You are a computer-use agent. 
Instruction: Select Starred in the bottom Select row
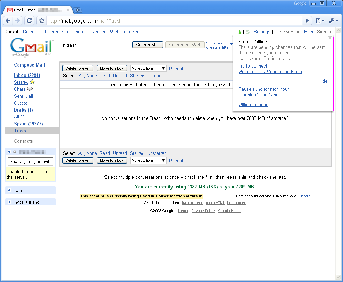coord(137,153)
